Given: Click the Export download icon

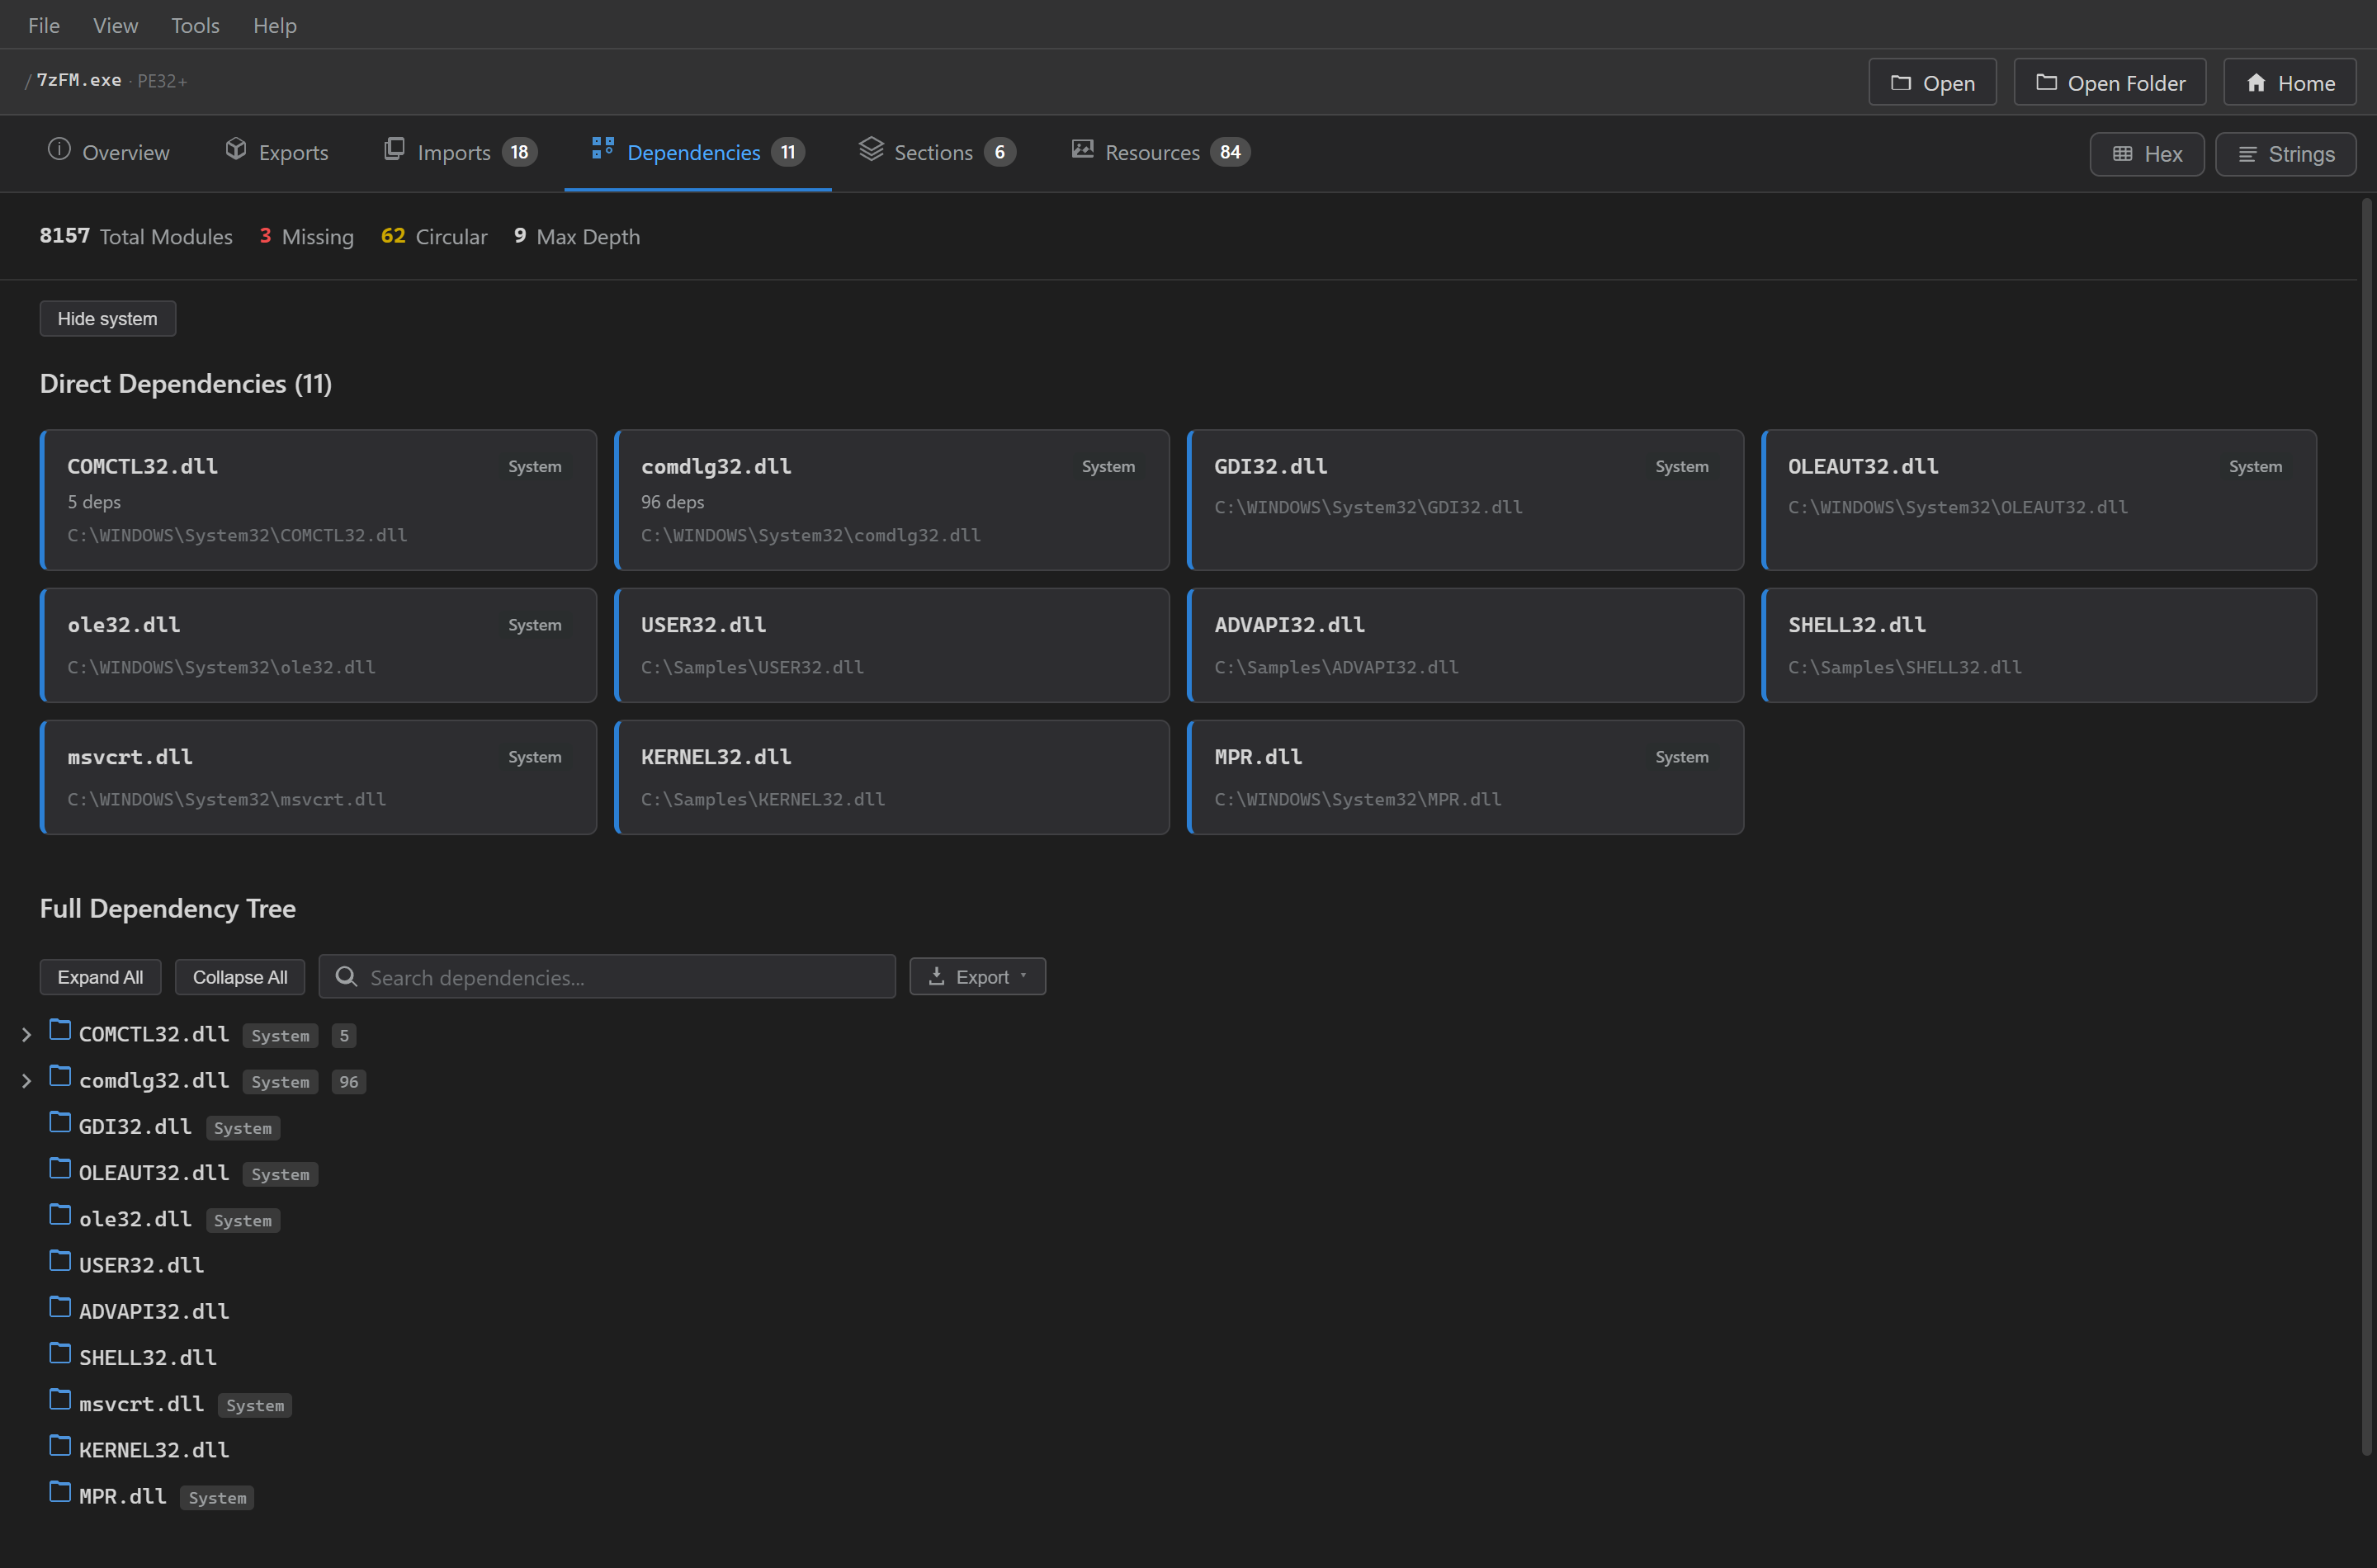Looking at the screenshot, I should 936,976.
